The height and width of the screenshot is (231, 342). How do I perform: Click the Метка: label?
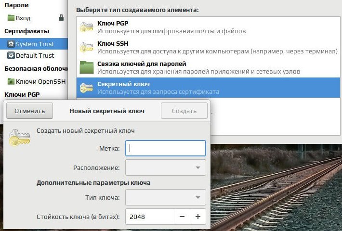[109, 148]
